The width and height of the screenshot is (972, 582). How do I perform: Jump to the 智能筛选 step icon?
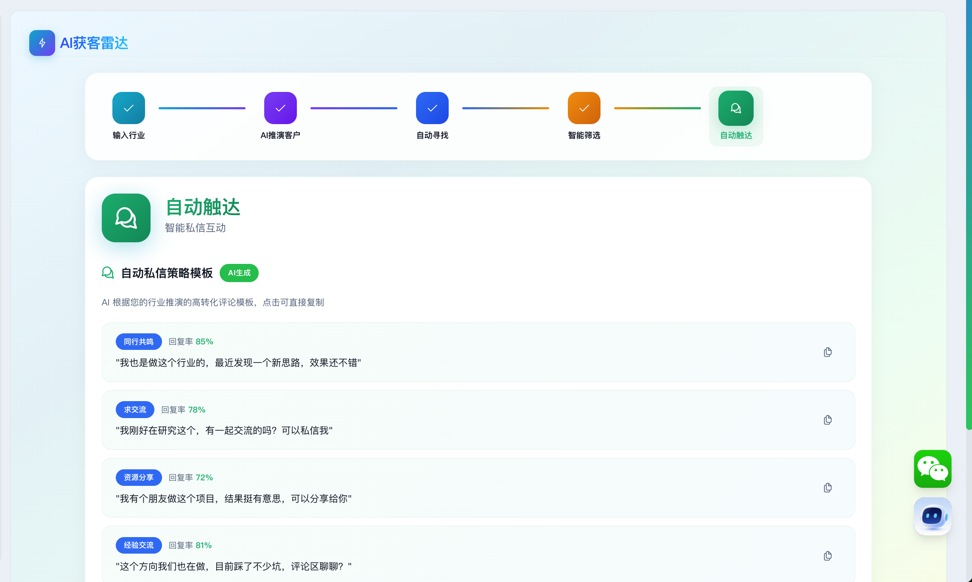click(x=584, y=108)
